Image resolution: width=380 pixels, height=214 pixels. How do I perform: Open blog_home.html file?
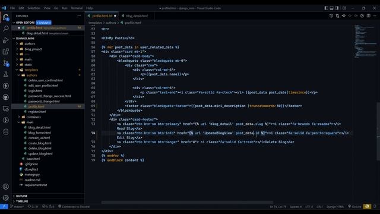40,133
